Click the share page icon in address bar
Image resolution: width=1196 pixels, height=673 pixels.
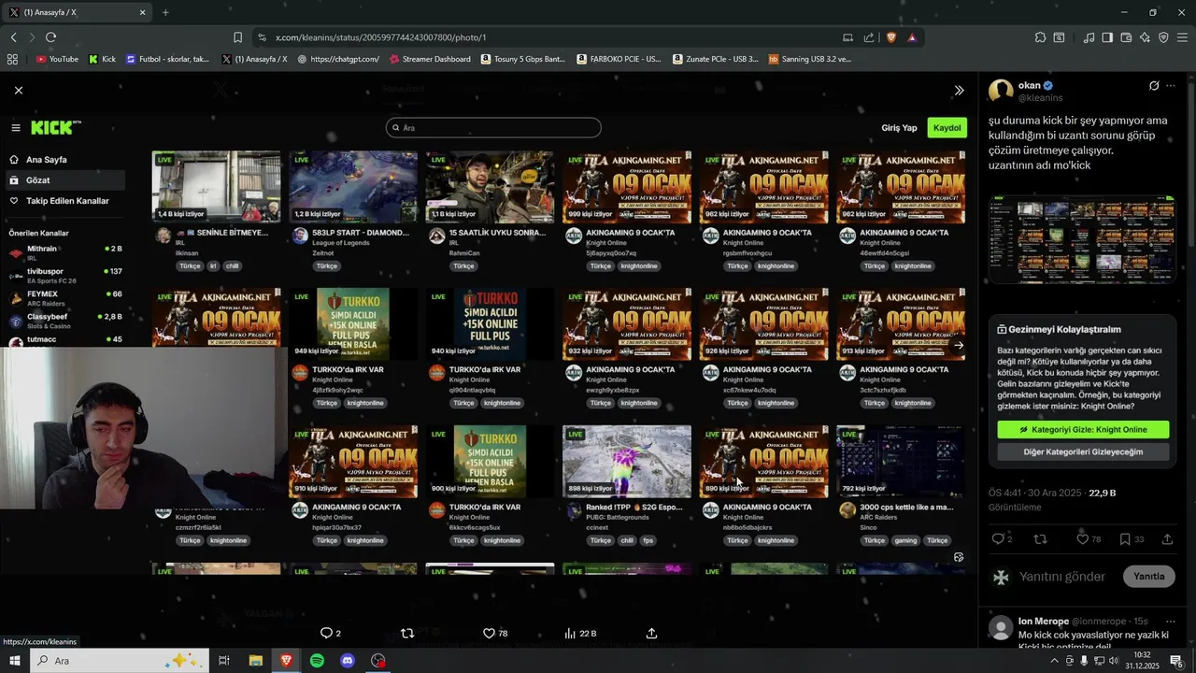[869, 37]
